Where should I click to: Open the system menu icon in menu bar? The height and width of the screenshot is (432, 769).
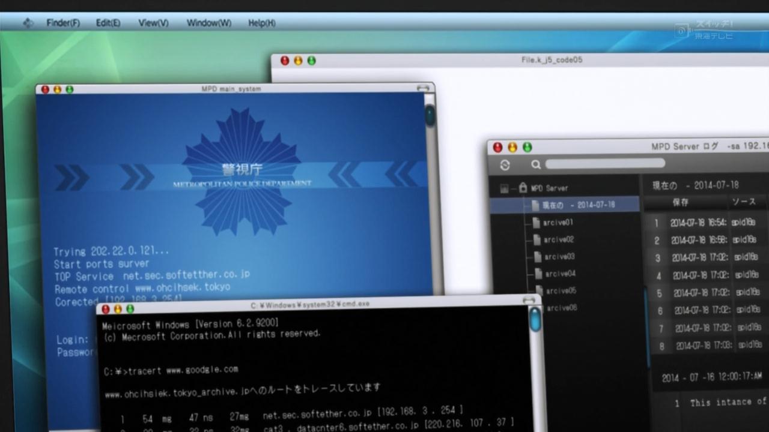click(x=28, y=23)
